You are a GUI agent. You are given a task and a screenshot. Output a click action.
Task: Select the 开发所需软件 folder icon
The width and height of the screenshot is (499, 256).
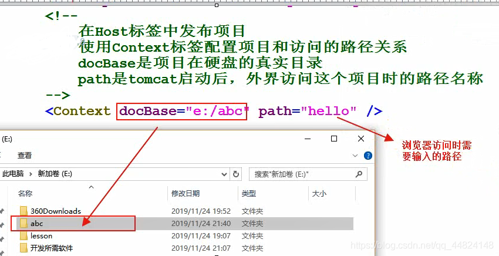coord(23,248)
